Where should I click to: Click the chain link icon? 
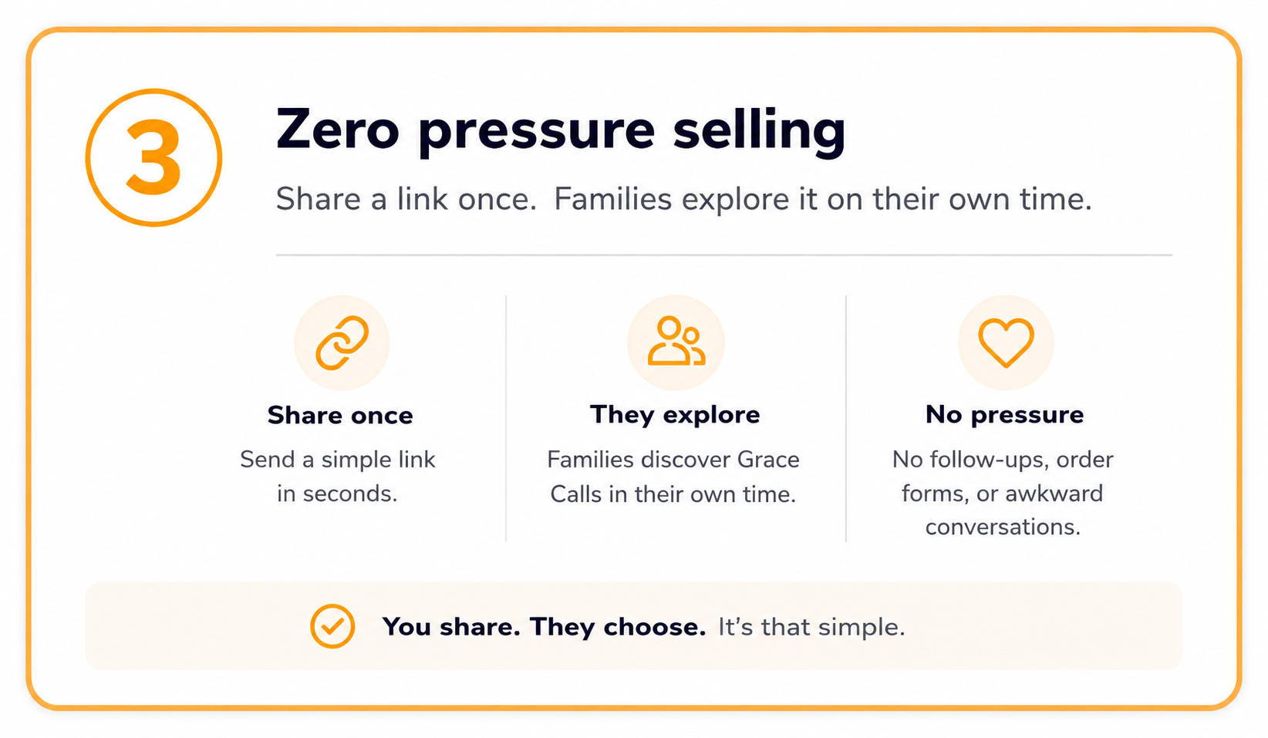342,343
